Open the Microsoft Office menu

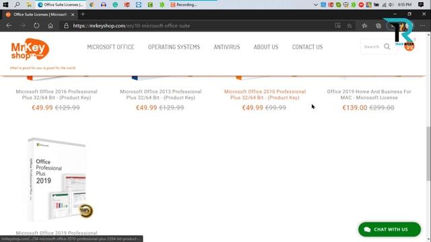(110, 47)
